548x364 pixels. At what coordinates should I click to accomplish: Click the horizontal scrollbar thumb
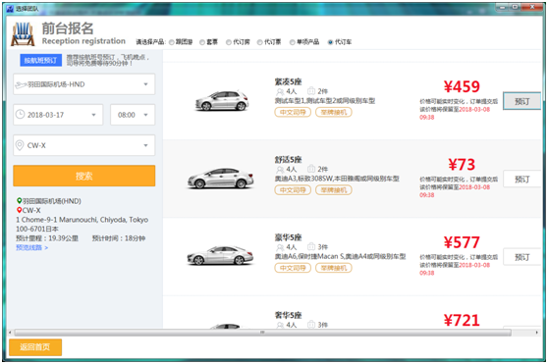[263, 333]
